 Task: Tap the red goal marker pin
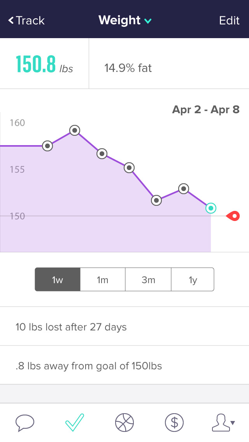tap(233, 216)
